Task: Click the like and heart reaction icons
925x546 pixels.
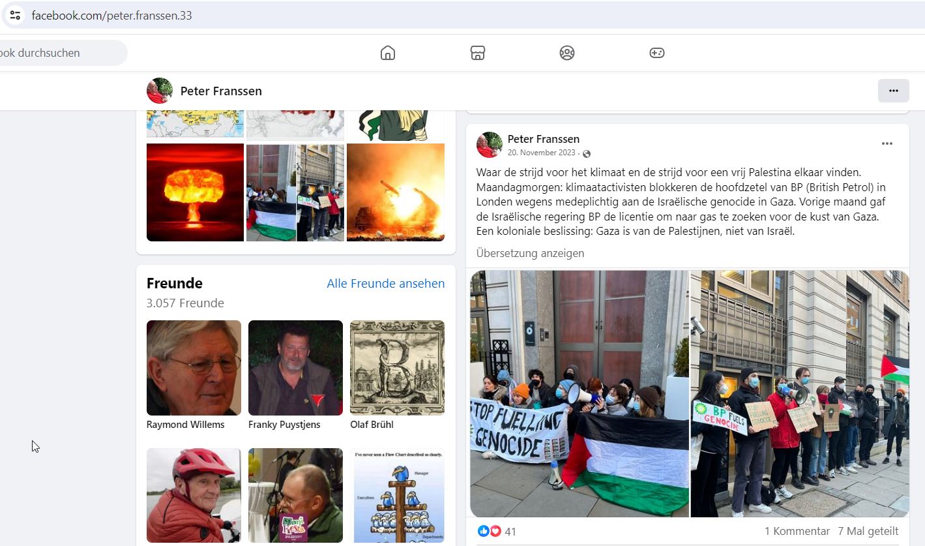Action: click(489, 531)
